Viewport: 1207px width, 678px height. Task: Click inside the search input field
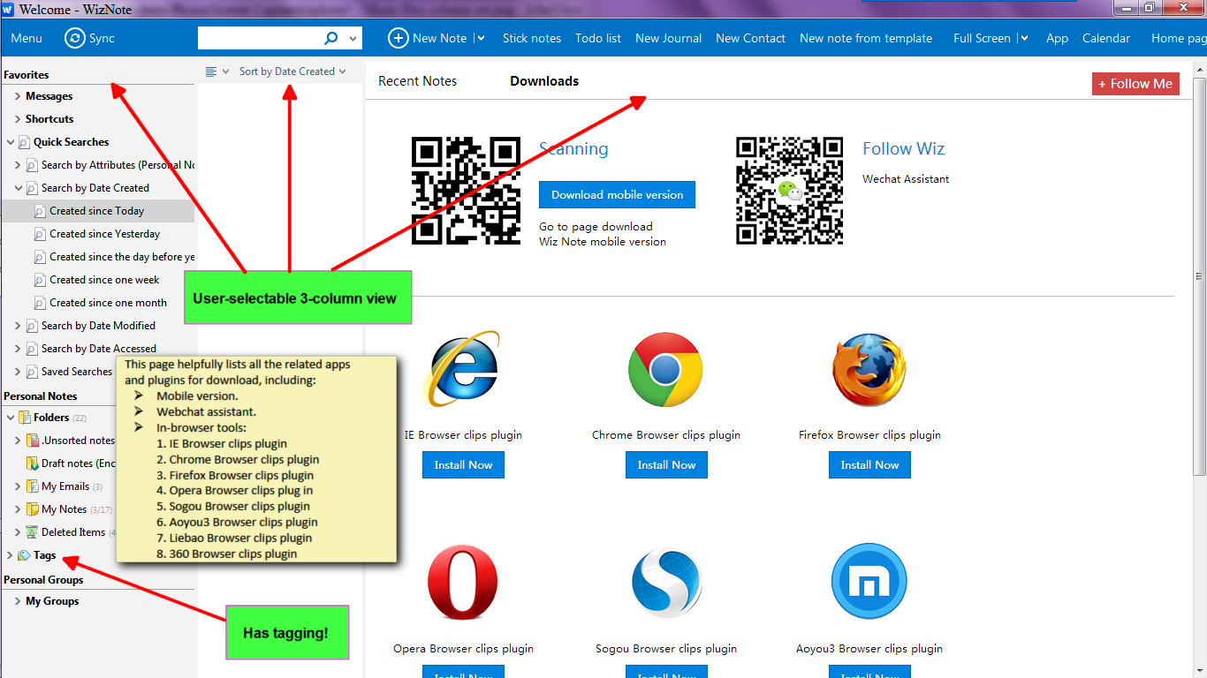click(260, 38)
